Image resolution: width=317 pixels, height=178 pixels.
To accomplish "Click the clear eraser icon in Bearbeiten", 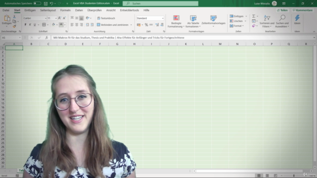I will 254,26.
